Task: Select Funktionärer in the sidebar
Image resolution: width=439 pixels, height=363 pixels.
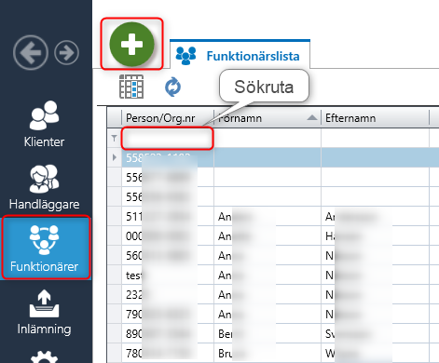Action: (46, 248)
